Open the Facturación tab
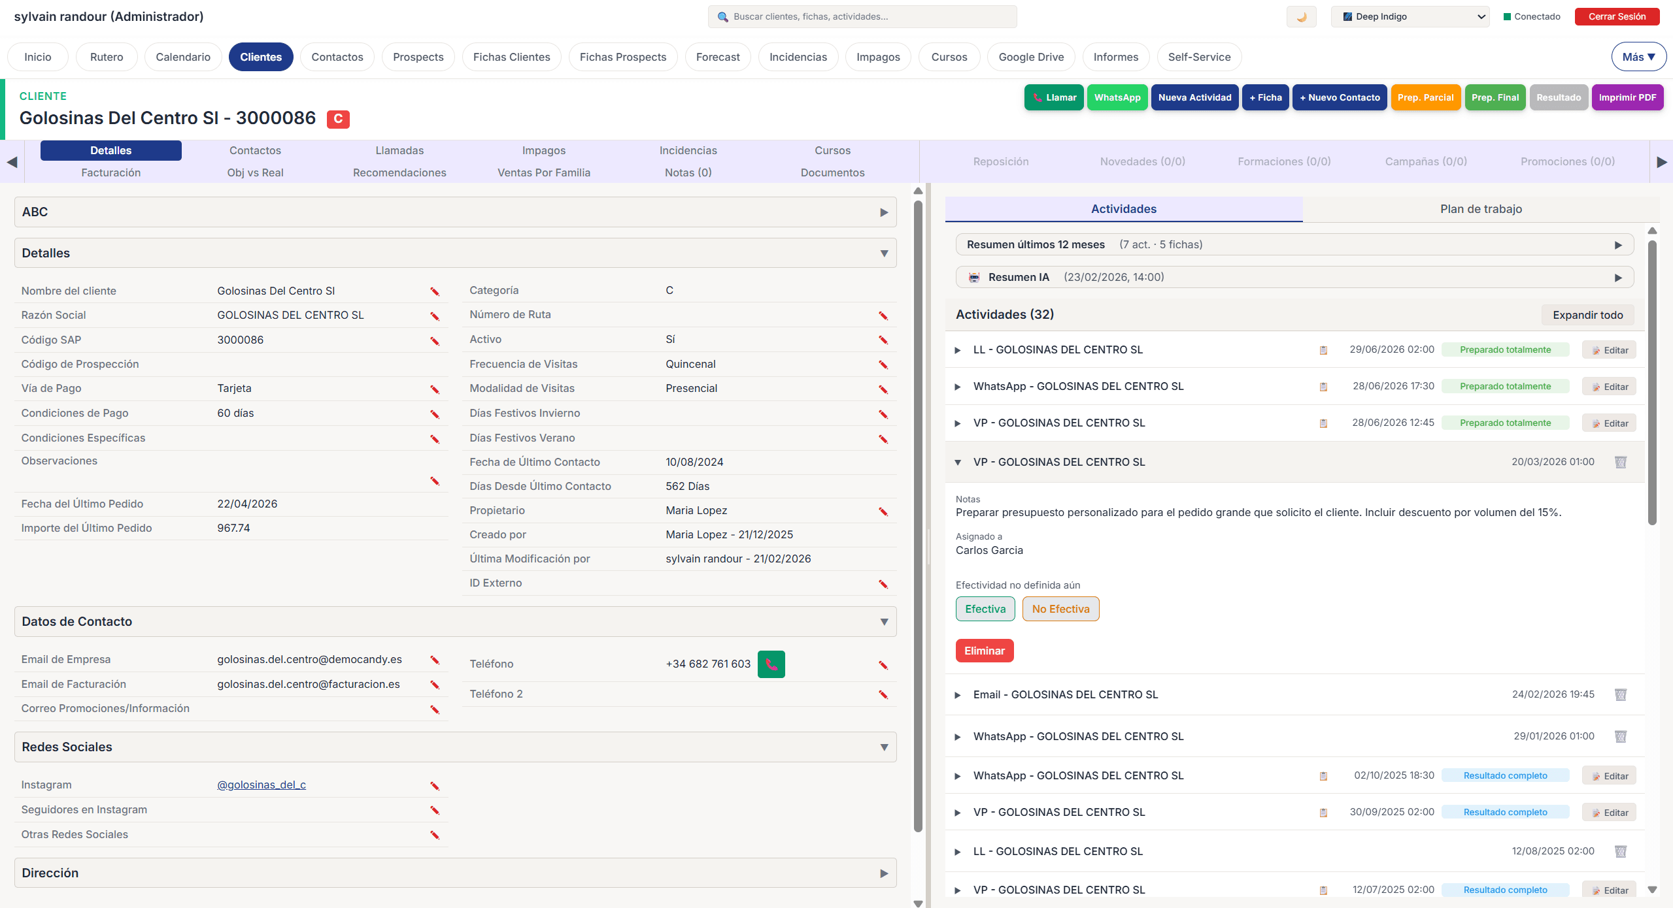The image size is (1673, 908). 110,172
